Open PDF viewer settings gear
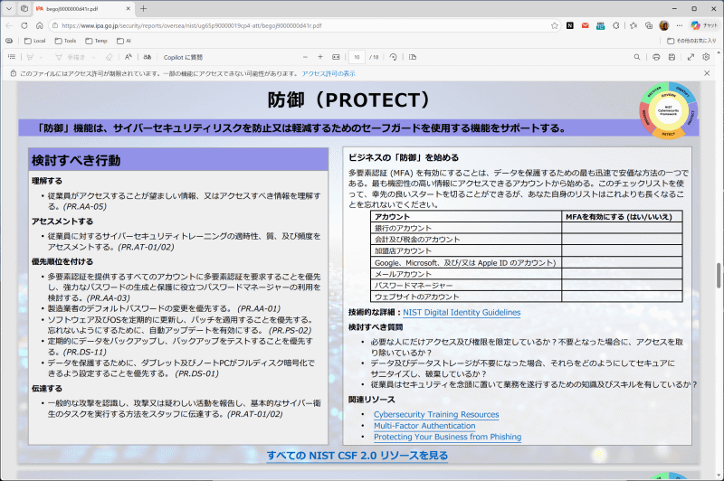 tap(706, 57)
